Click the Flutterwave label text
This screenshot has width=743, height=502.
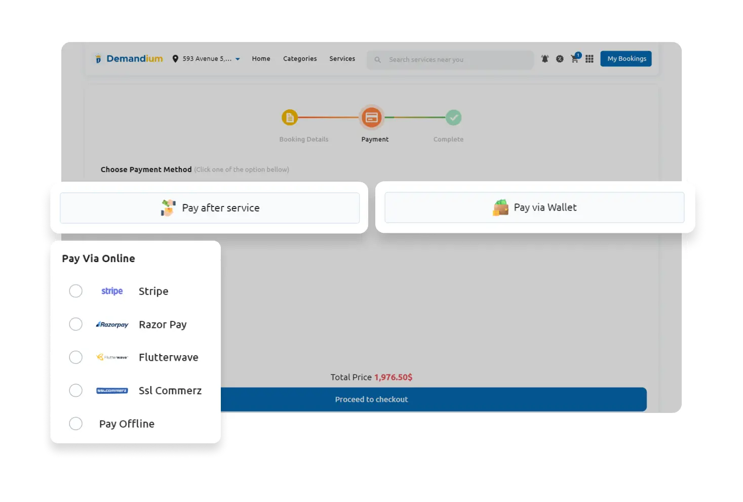[x=169, y=357]
